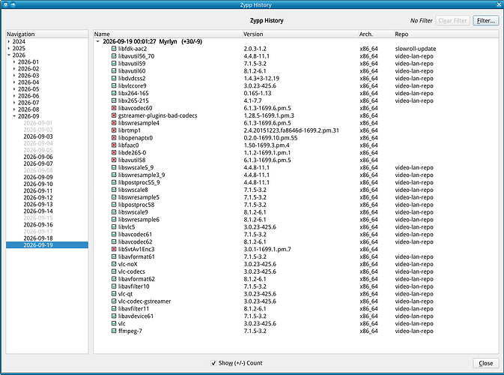Click the removal icon beside gstreamer-plugins-bad-codecs
This screenshot has height=375, width=504.
[x=114, y=115]
